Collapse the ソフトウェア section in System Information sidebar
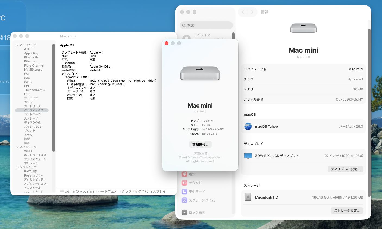The width and height of the screenshot is (382, 229). tap(17, 167)
